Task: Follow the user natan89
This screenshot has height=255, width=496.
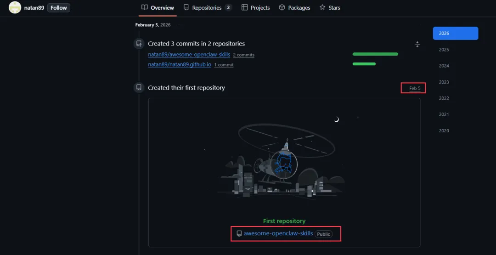Action: tap(59, 8)
